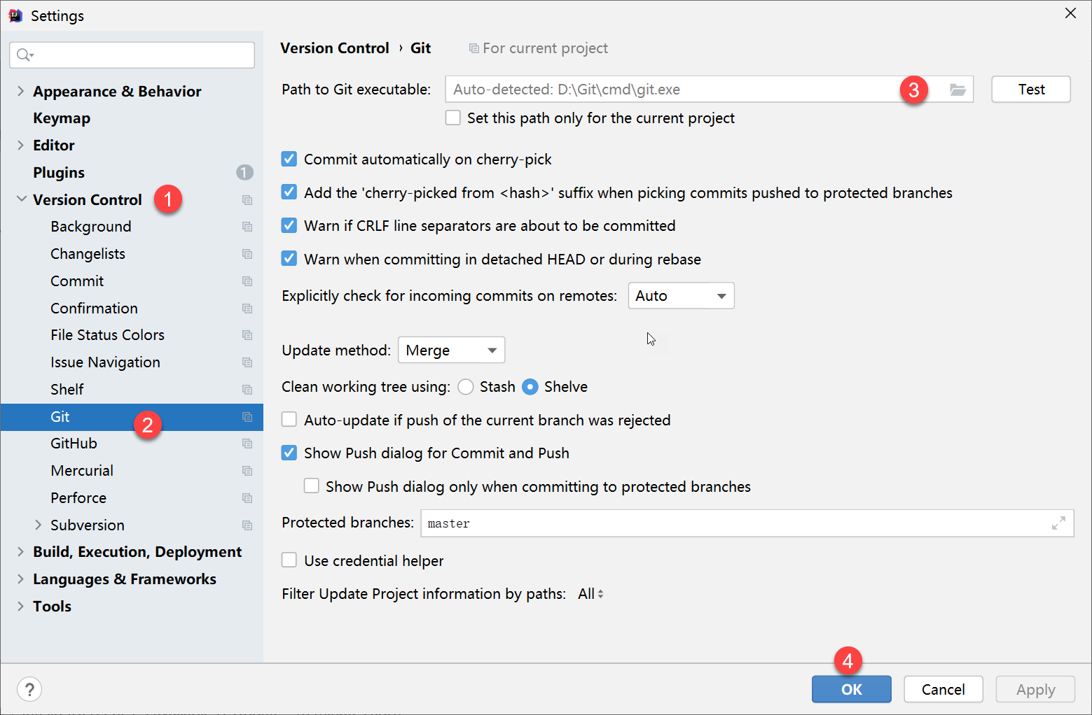The width and height of the screenshot is (1092, 715).
Task: Enable Auto-update if push was rejected
Action: [289, 420]
